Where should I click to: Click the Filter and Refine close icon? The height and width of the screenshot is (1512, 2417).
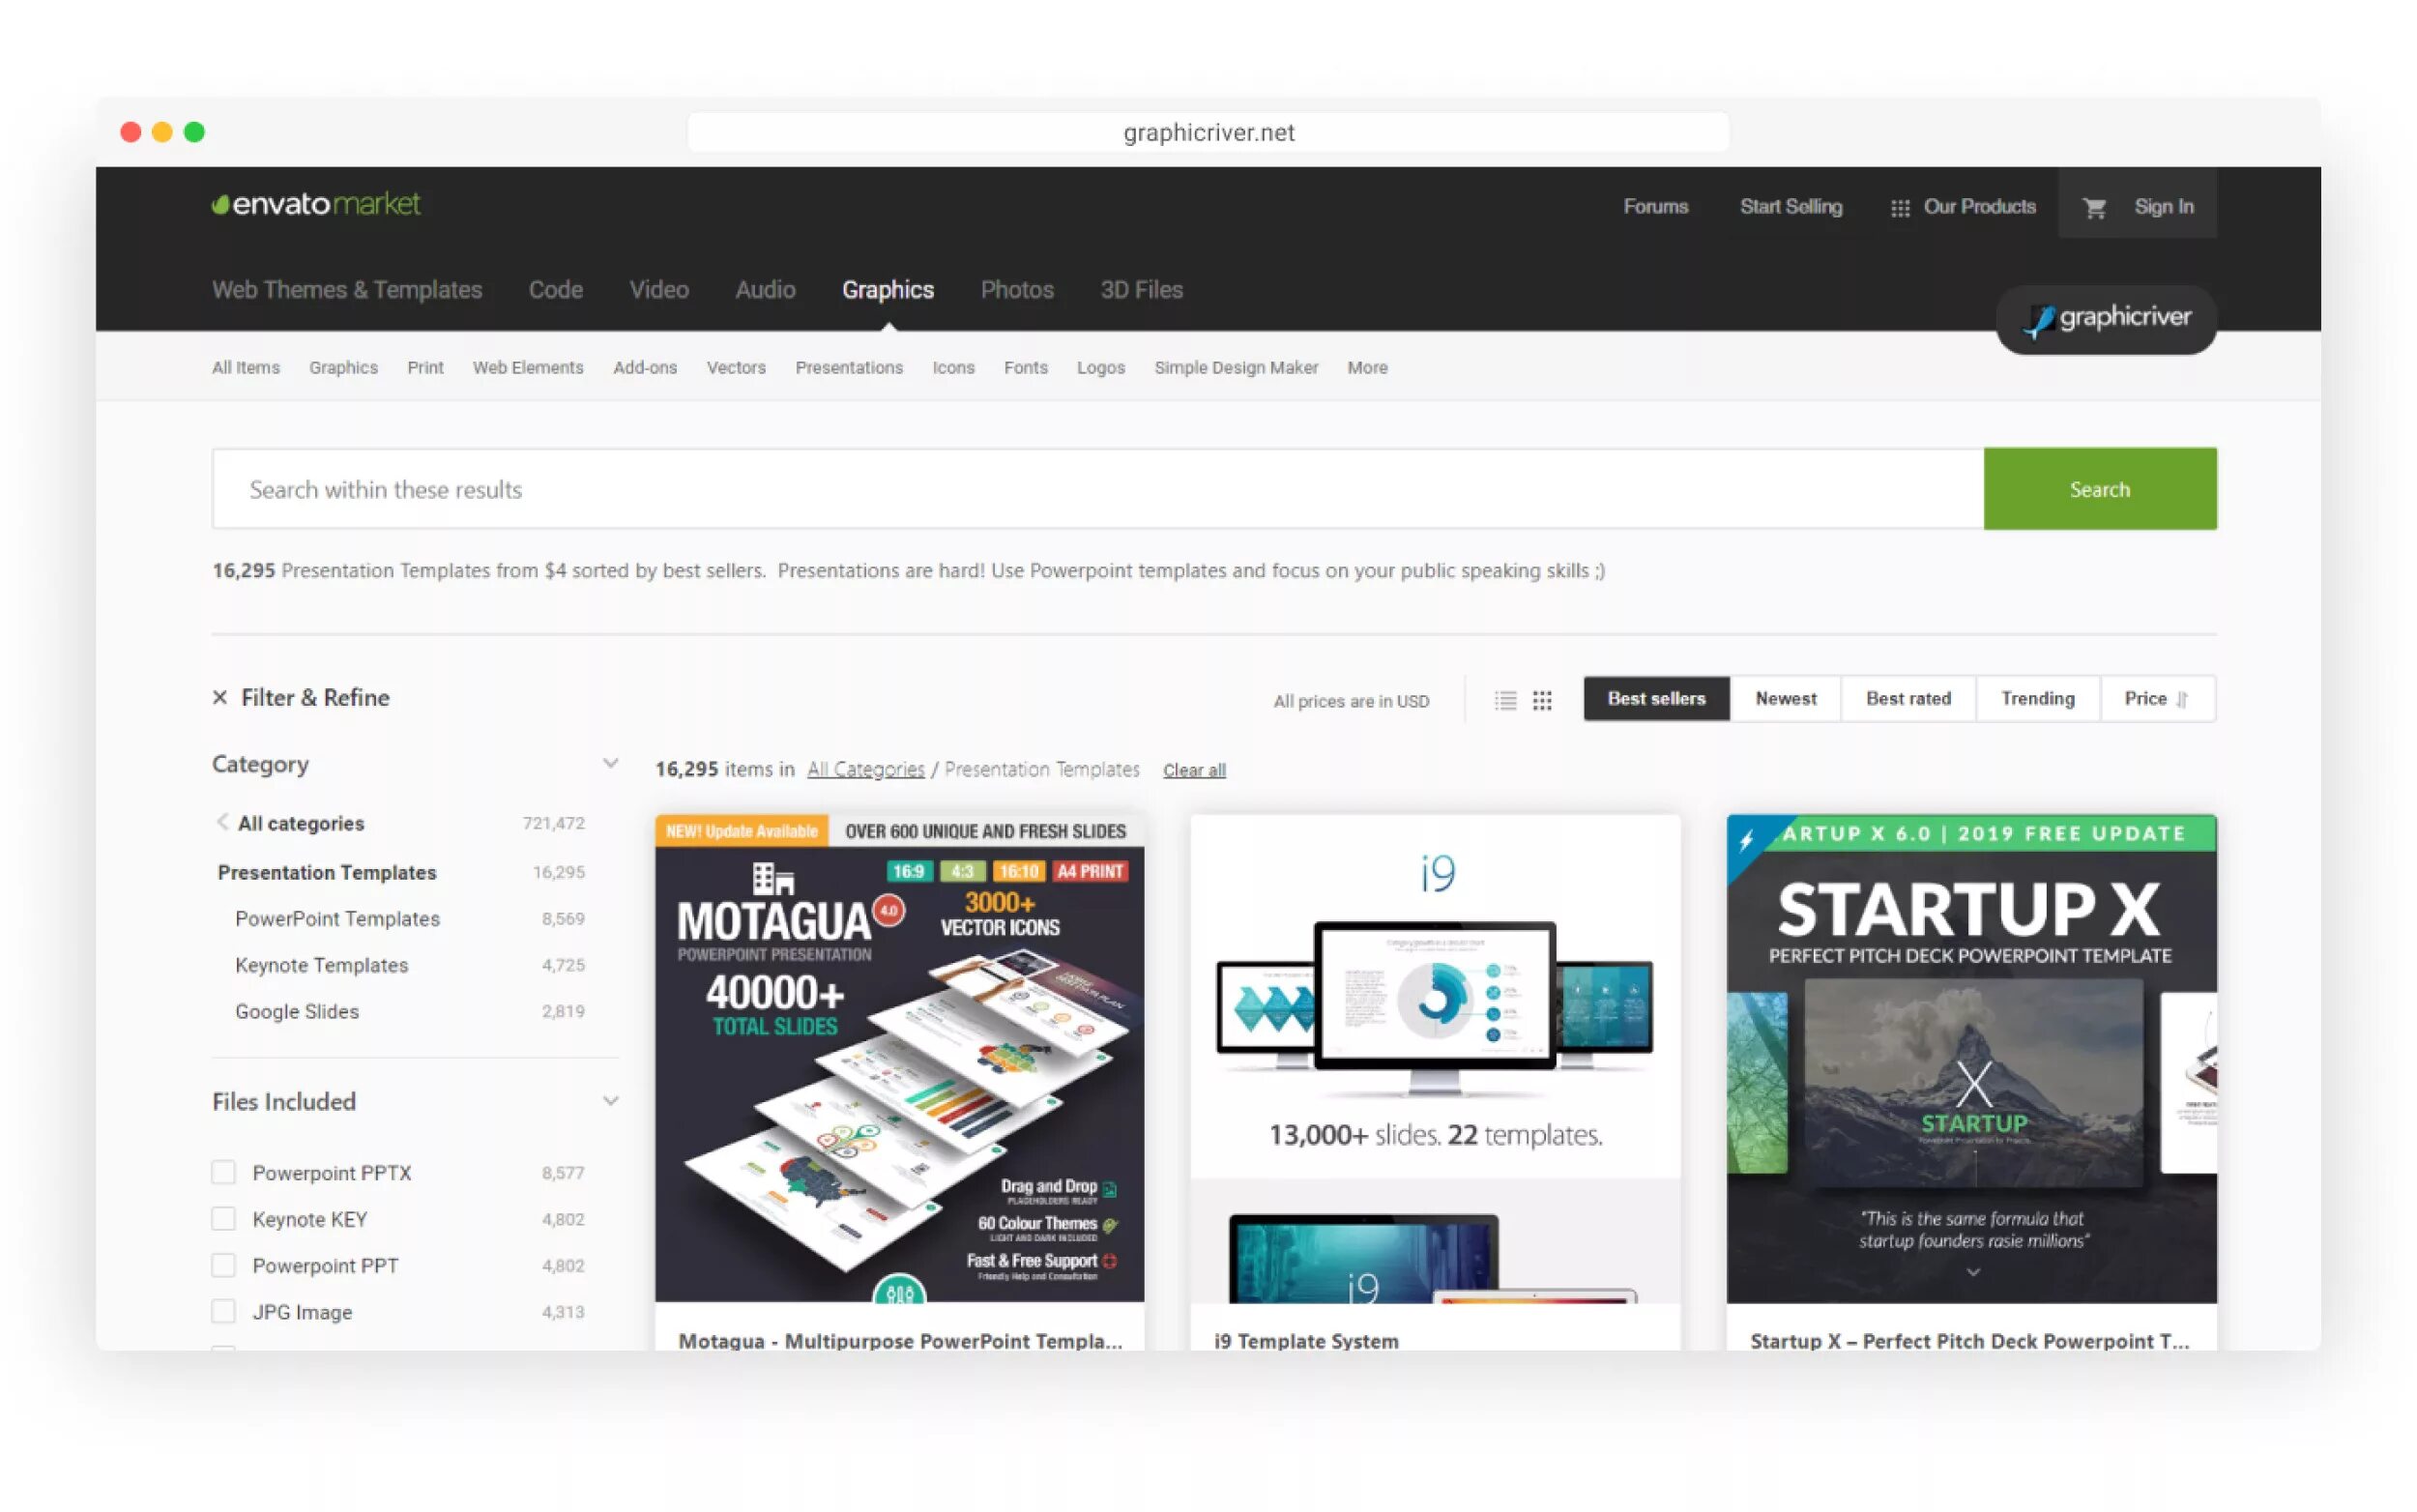coord(219,697)
